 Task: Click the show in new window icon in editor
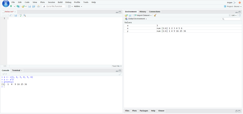click(11, 15)
